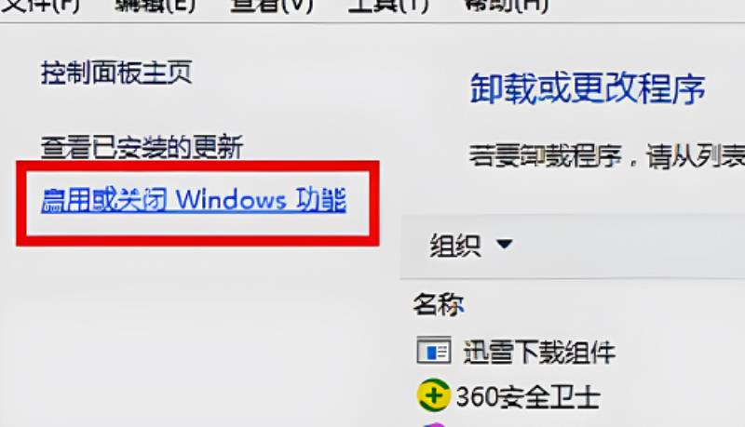This screenshot has width=745, height=427.
Task: Go to 控制面板主页
Action: click(116, 73)
